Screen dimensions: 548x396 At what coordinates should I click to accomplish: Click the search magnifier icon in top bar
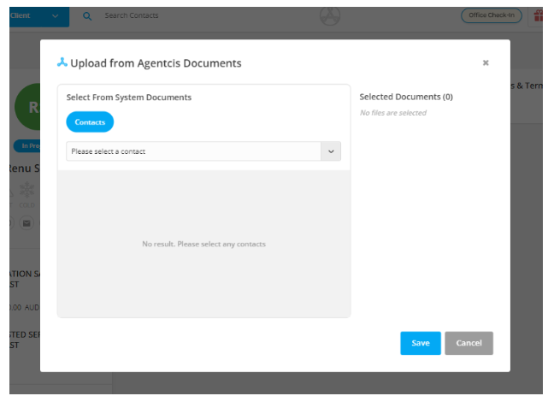87,16
